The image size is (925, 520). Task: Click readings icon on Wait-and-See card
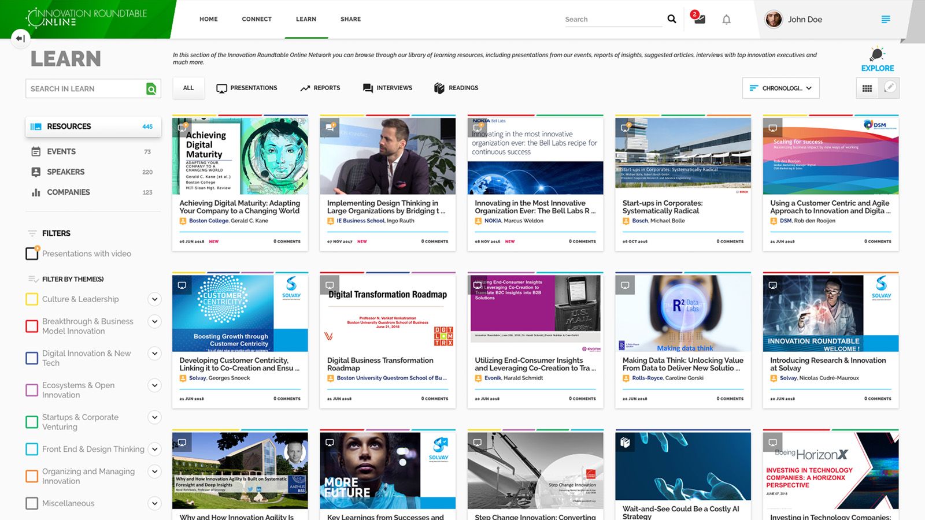pos(625,442)
